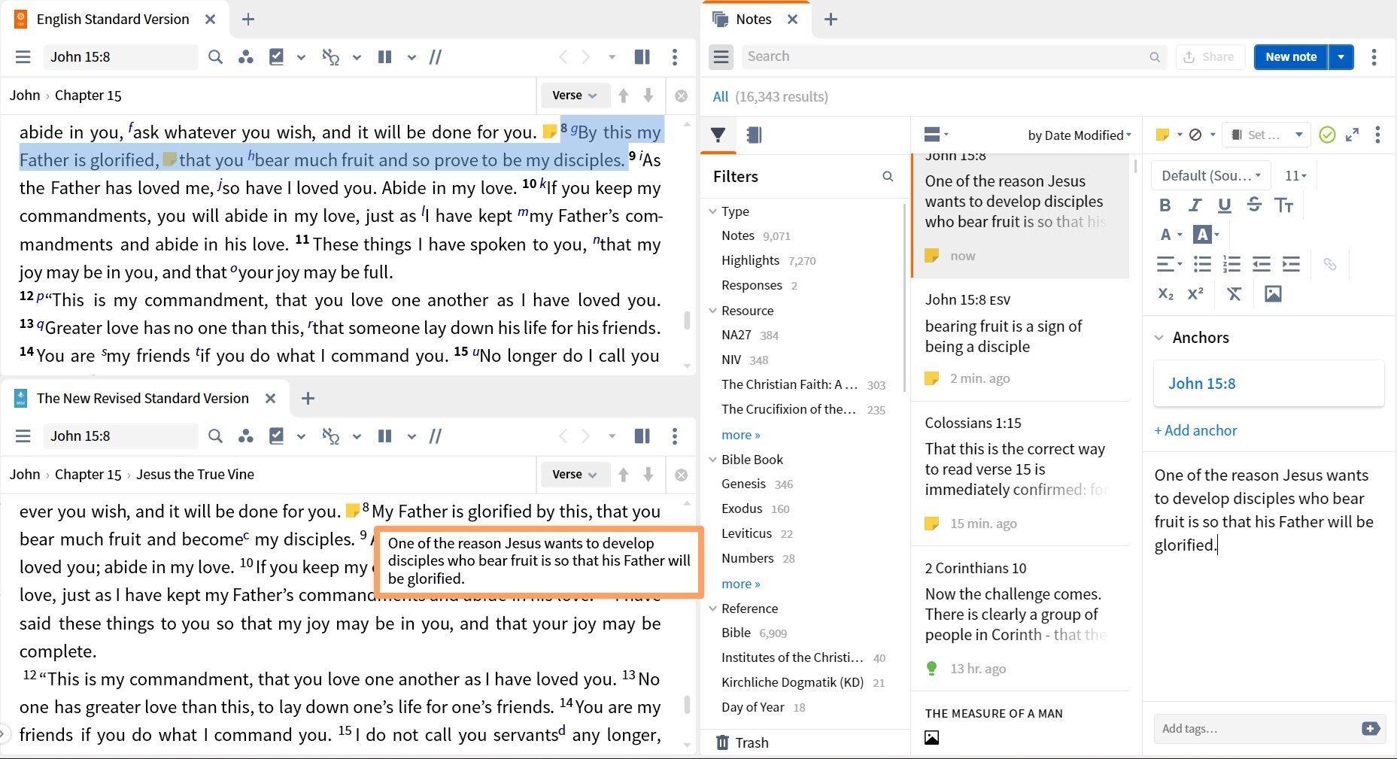Apply subscript formatting
This screenshot has height=759, width=1397.
pos(1165,294)
